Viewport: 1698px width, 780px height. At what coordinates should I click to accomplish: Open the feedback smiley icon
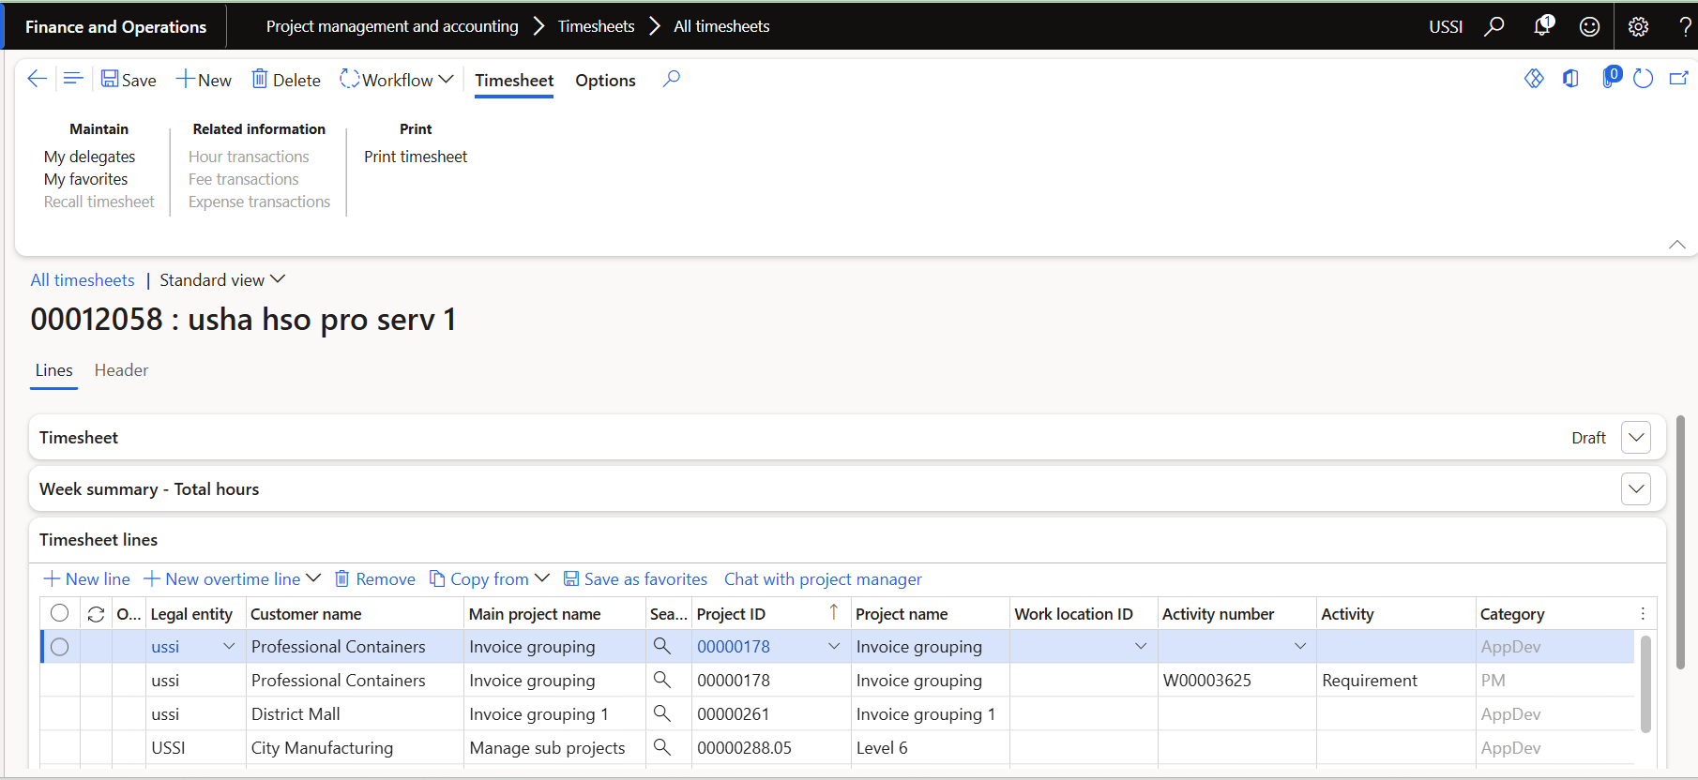(x=1589, y=26)
